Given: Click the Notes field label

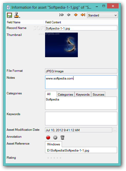Looking at the screenshot, I should (11, 78).
